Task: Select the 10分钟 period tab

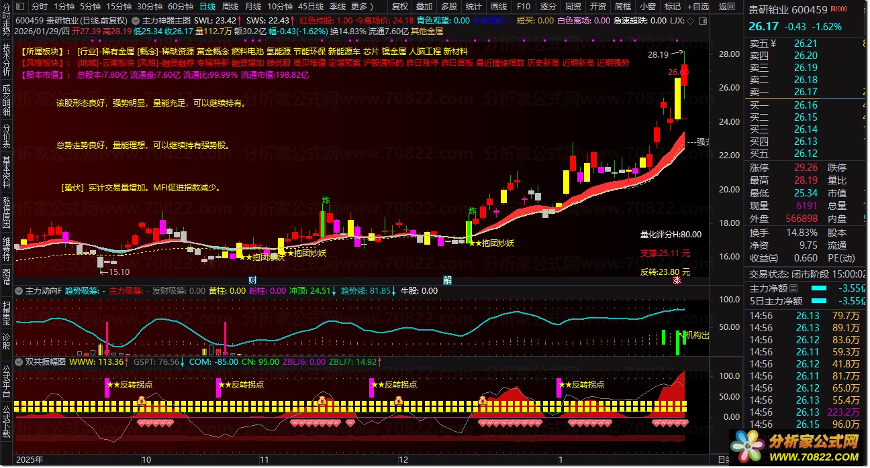Action: click(x=279, y=6)
